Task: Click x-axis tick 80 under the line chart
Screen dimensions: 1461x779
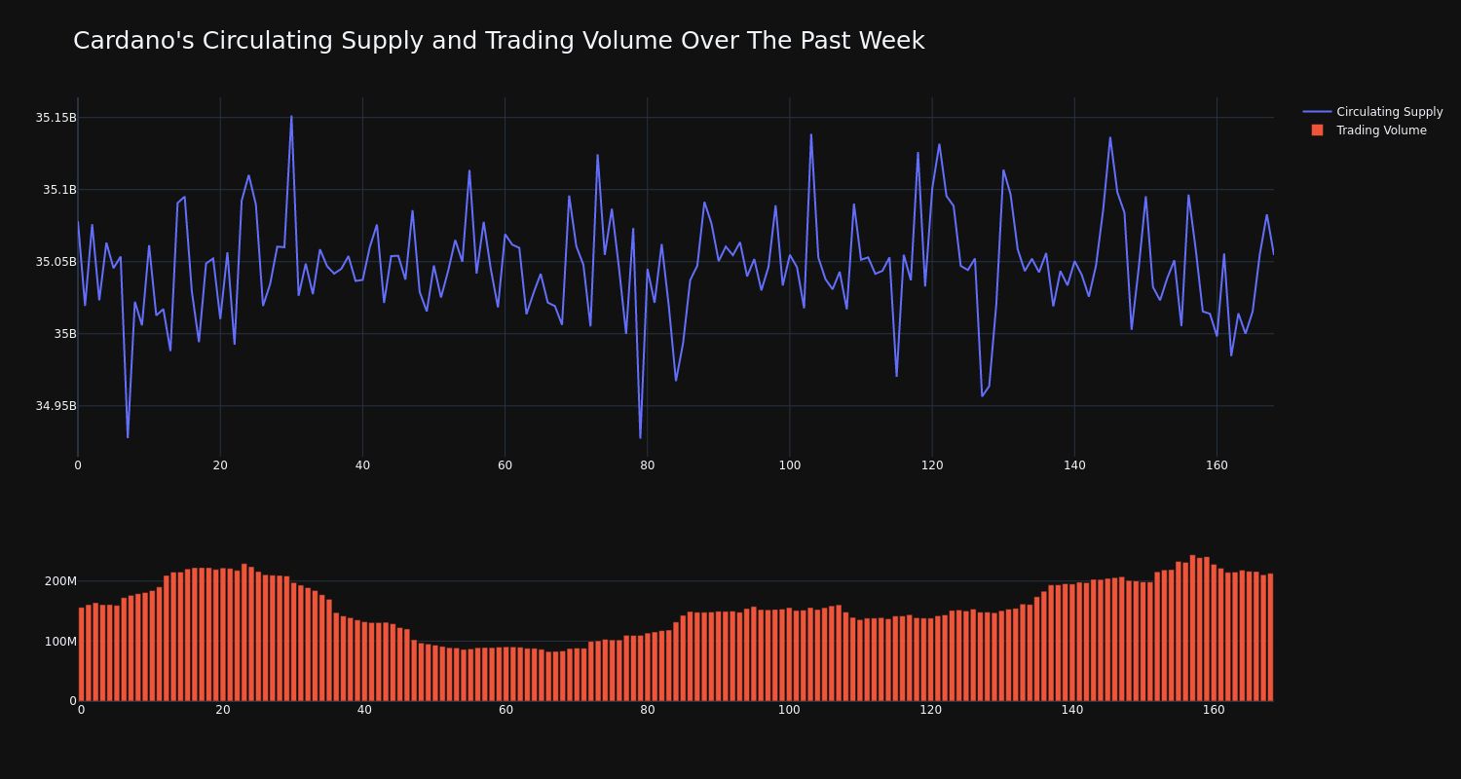Action: click(647, 465)
